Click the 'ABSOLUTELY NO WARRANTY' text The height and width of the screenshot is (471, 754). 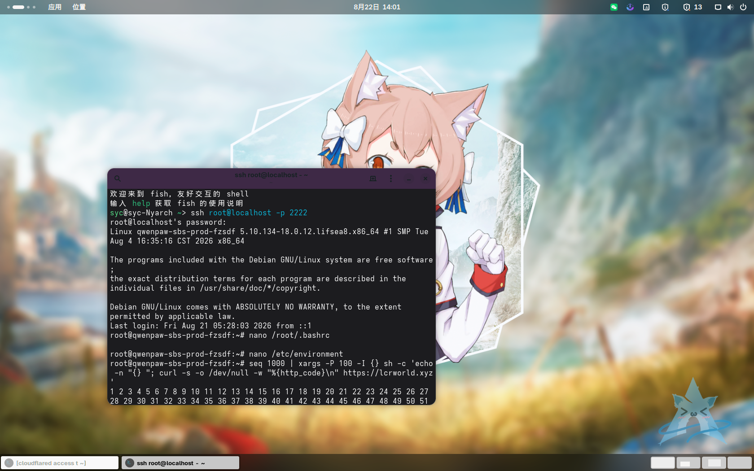pyautogui.click(x=285, y=307)
